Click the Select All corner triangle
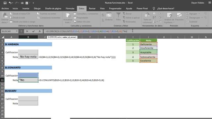The width and height of the screenshot is (212, 119). [3, 37]
